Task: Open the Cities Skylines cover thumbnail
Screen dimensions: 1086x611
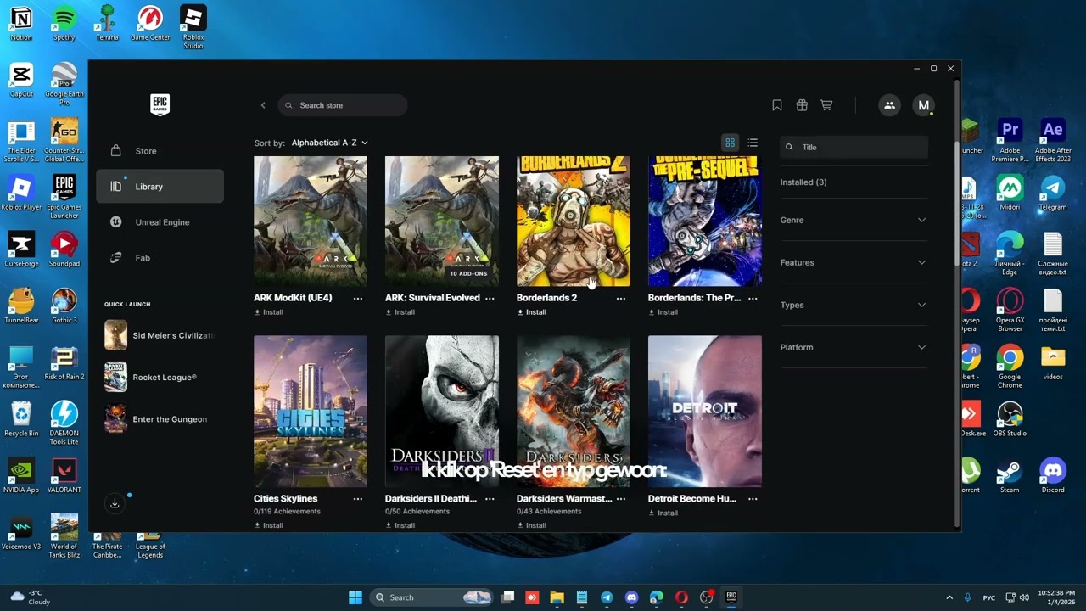Action: tap(311, 411)
